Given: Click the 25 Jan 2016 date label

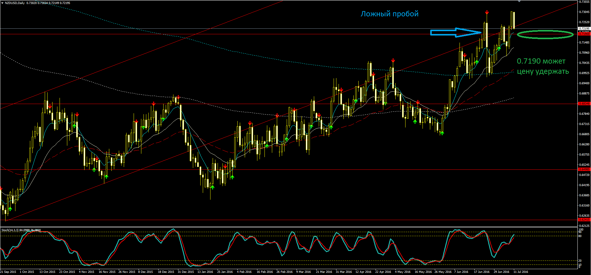Looking at the screenshot, I should pos(225,272).
